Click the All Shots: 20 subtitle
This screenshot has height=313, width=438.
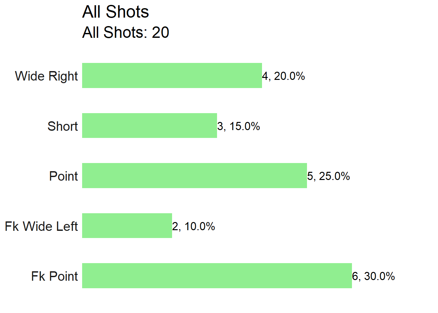pyautogui.click(x=126, y=33)
